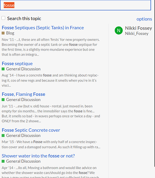Open the Nikki Fossey user profile
This screenshot has width=155, height=178.
pyautogui.click(x=138, y=28)
